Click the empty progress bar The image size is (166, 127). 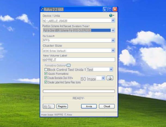pyautogui.click(x=79, y=91)
